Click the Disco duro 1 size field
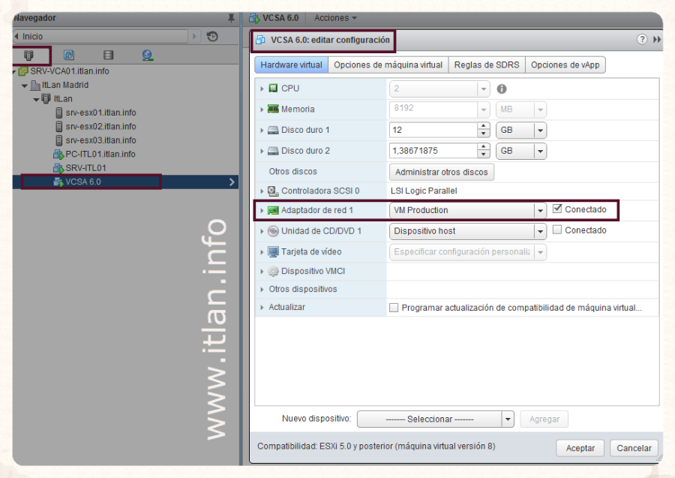 (x=433, y=130)
